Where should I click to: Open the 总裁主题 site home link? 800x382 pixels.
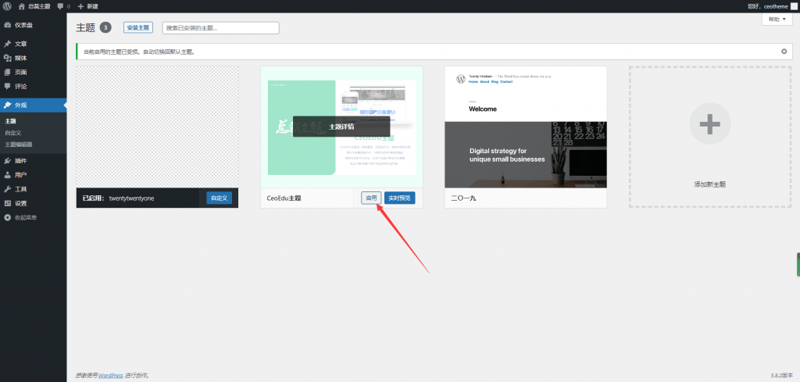[x=34, y=6]
